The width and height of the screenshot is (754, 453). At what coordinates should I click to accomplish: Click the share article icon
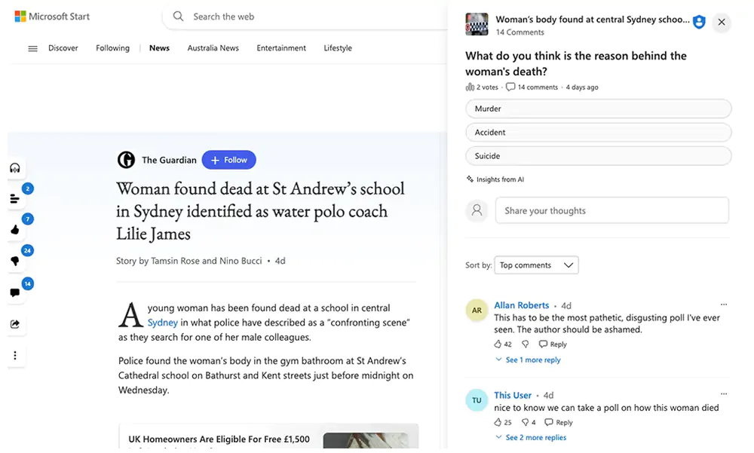tap(15, 324)
